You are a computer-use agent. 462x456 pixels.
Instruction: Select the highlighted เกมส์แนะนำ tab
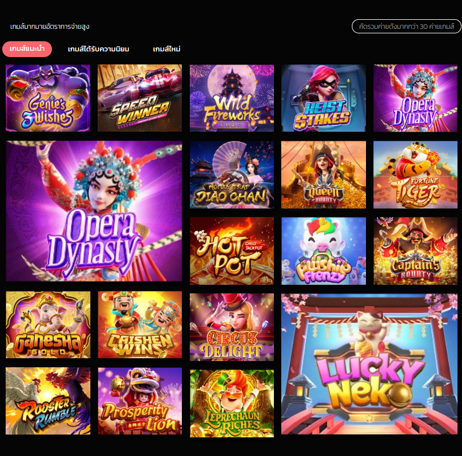tap(27, 49)
